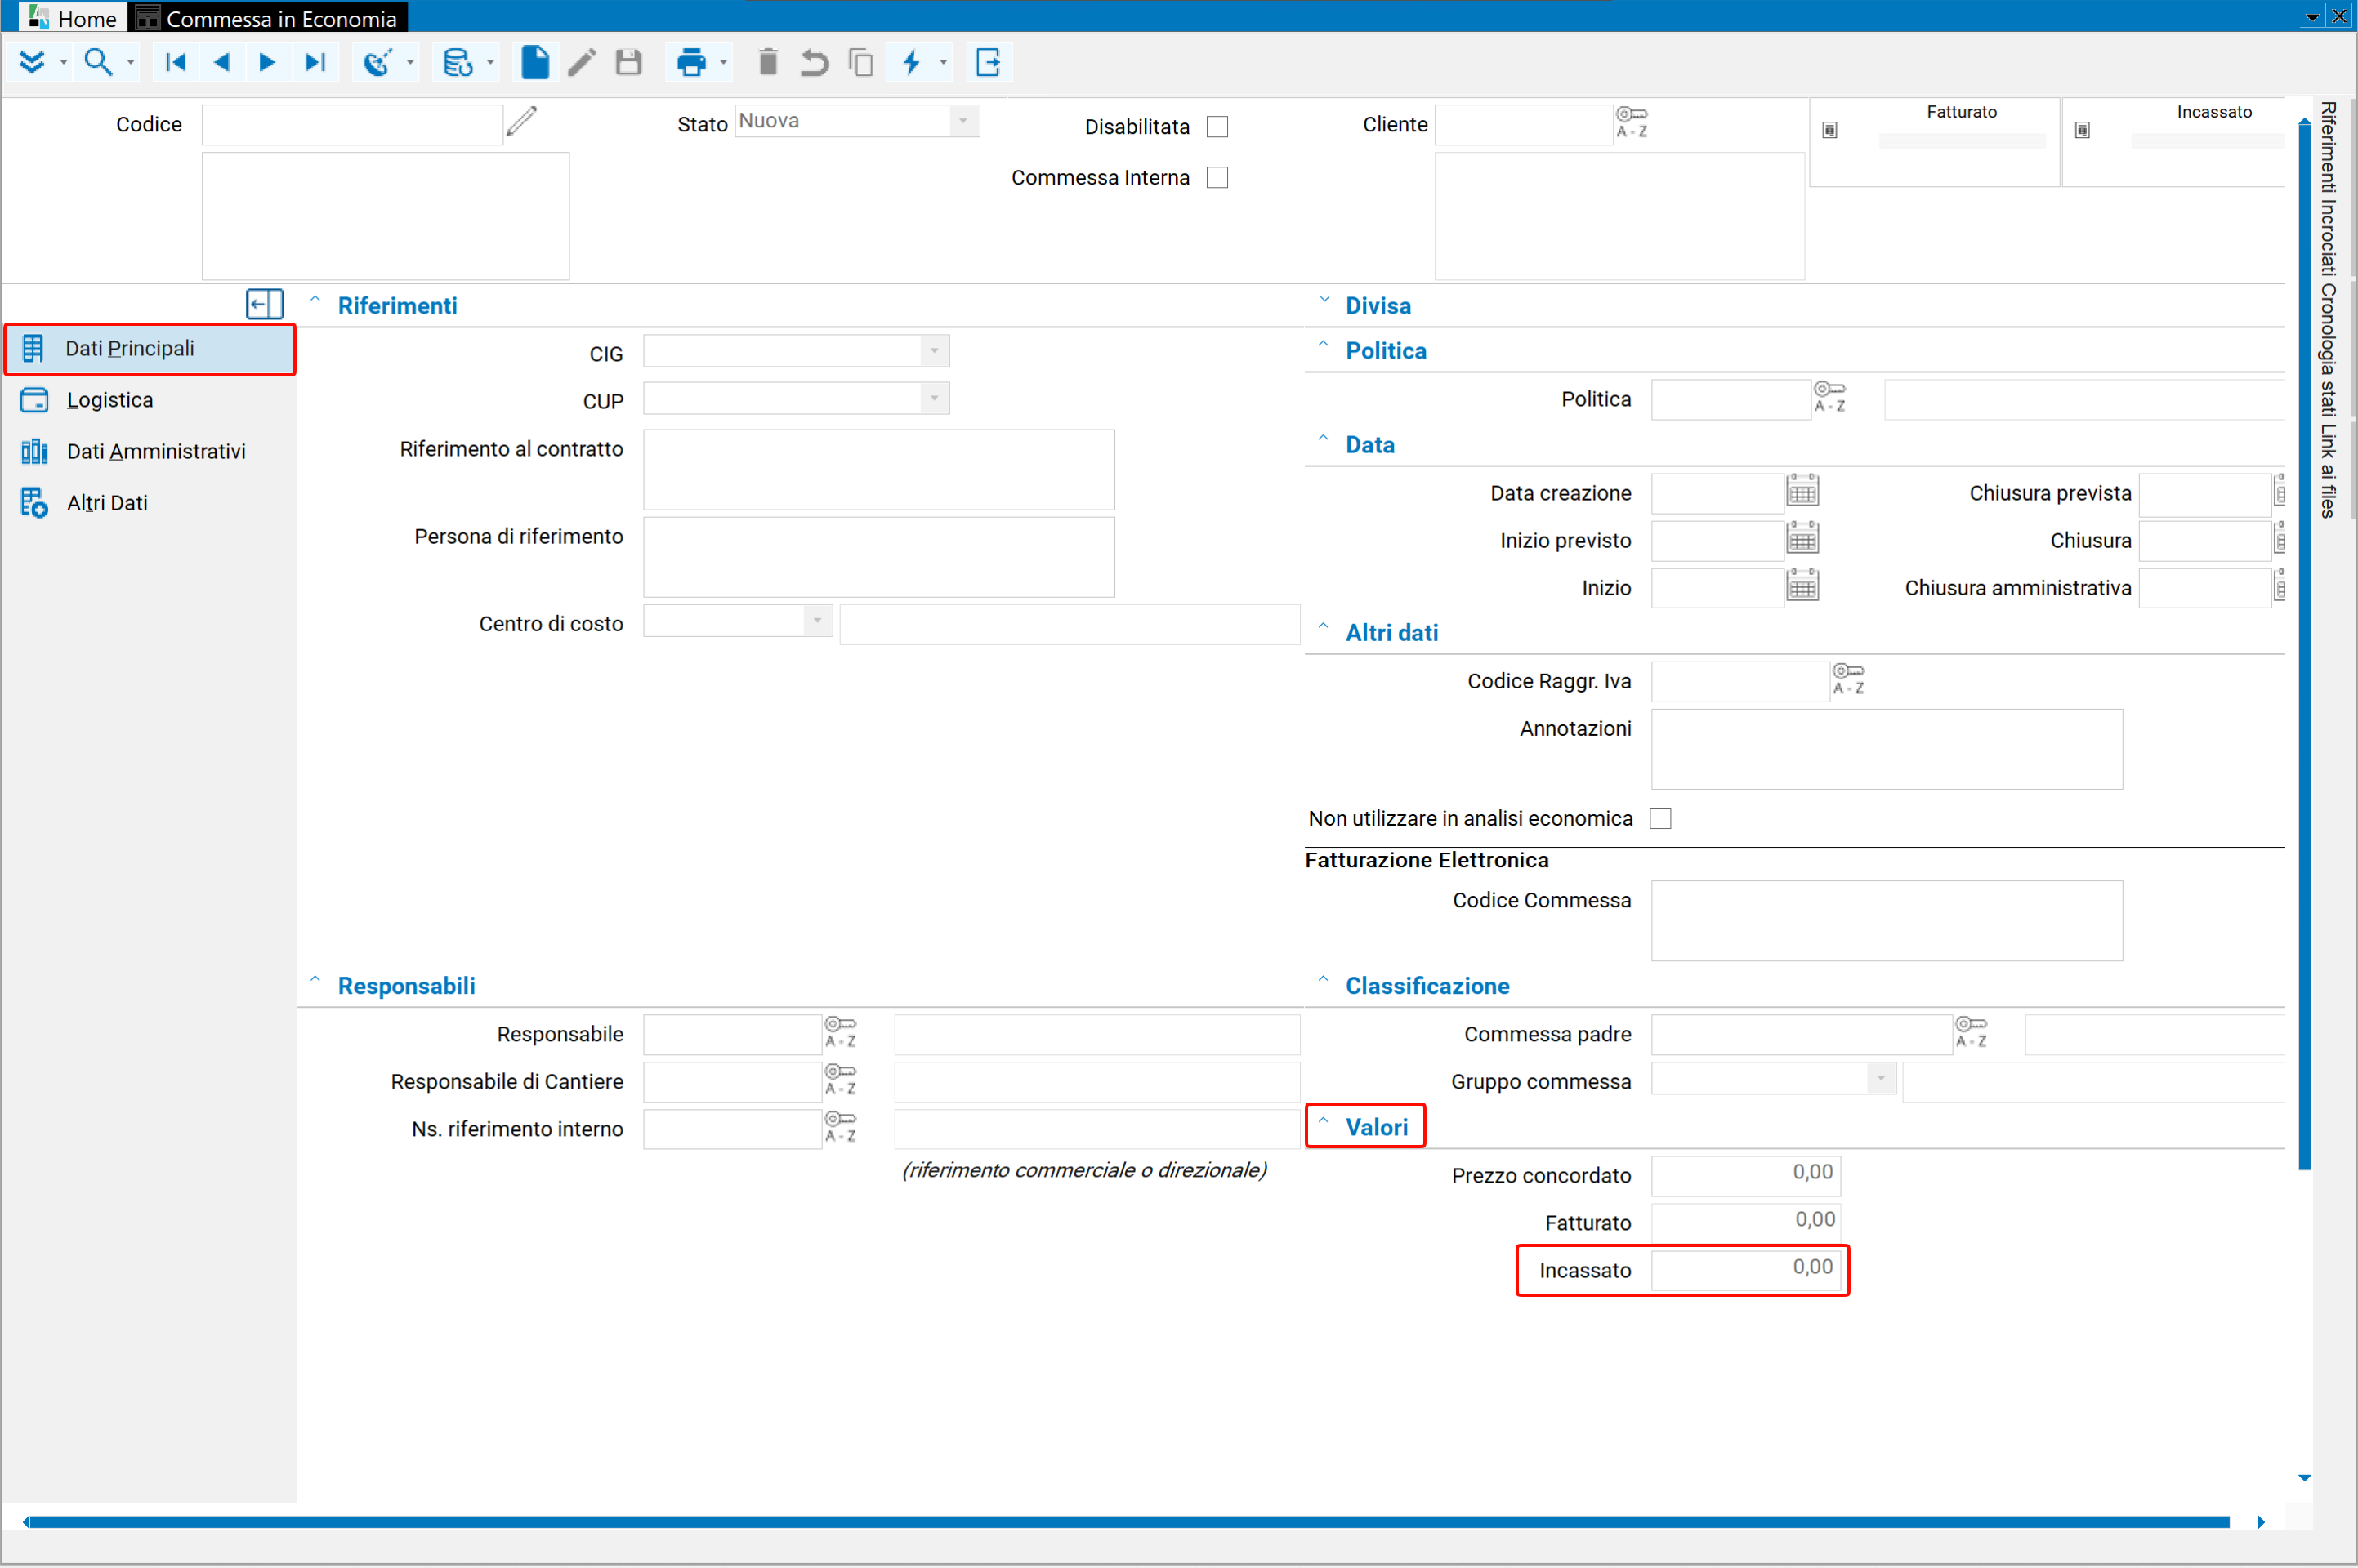The image size is (2358, 1568).
Task: Collapse the left navigation panel
Action: pos(264,304)
